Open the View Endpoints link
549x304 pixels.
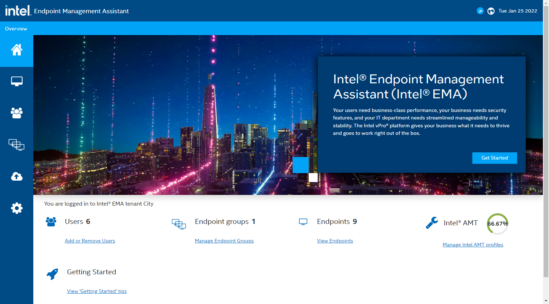pyautogui.click(x=335, y=240)
